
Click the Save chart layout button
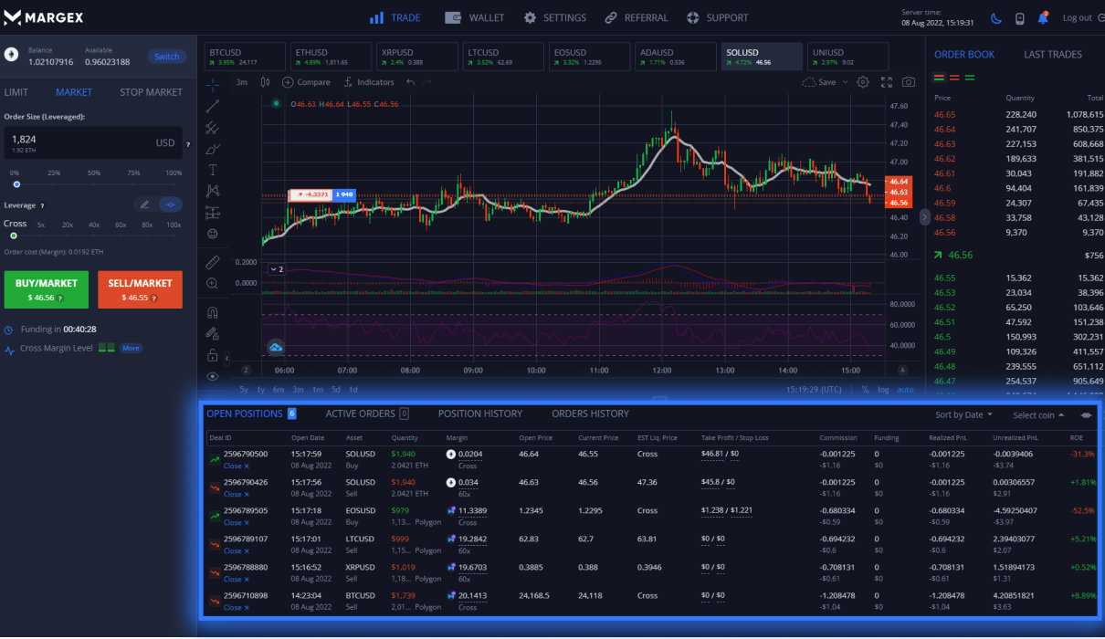pos(819,82)
